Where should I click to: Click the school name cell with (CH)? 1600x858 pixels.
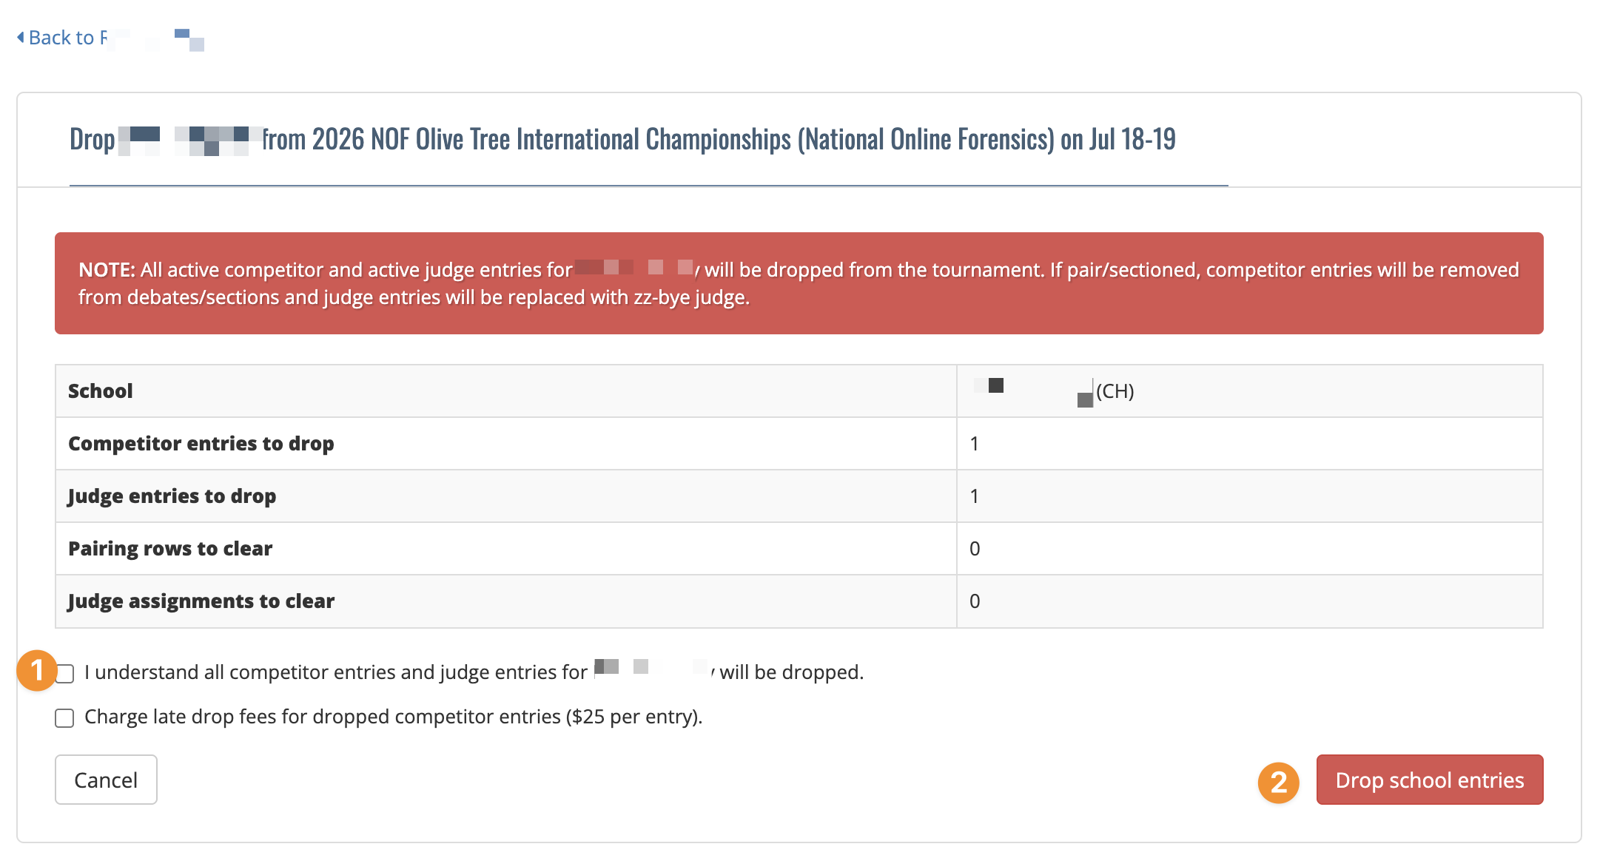pos(1249,391)
